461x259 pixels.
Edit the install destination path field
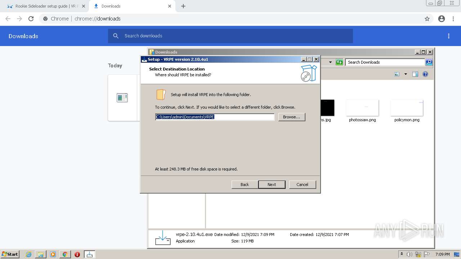pos(215,117)
